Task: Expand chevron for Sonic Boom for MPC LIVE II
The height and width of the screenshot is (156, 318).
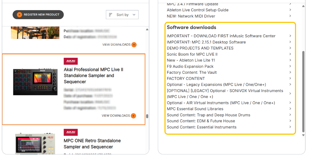Action: click(290, 54)
